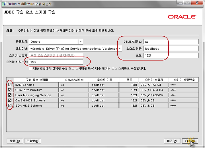Select the SOA MDS Schema name cell
Screen dimensions: 205x148
[36, 106]
